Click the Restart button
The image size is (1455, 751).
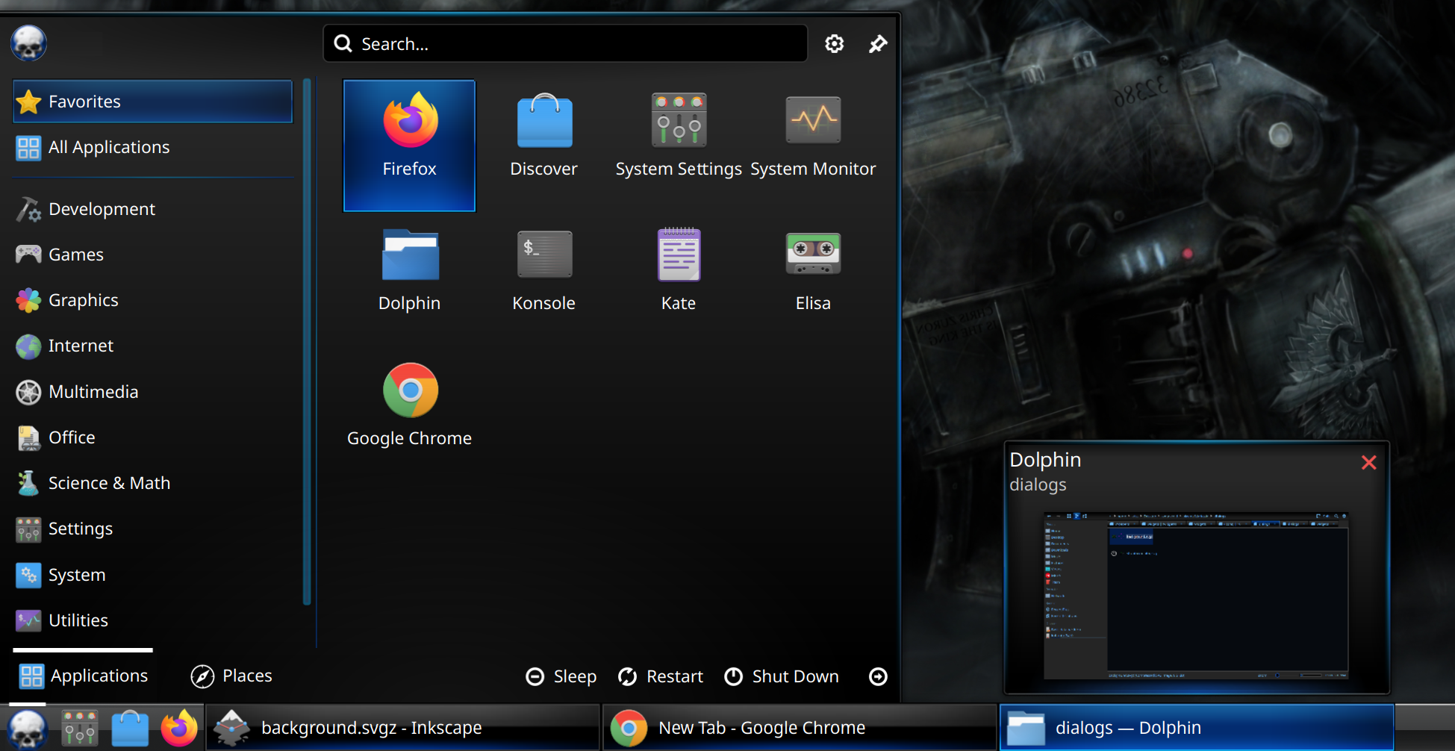[661, 676]
